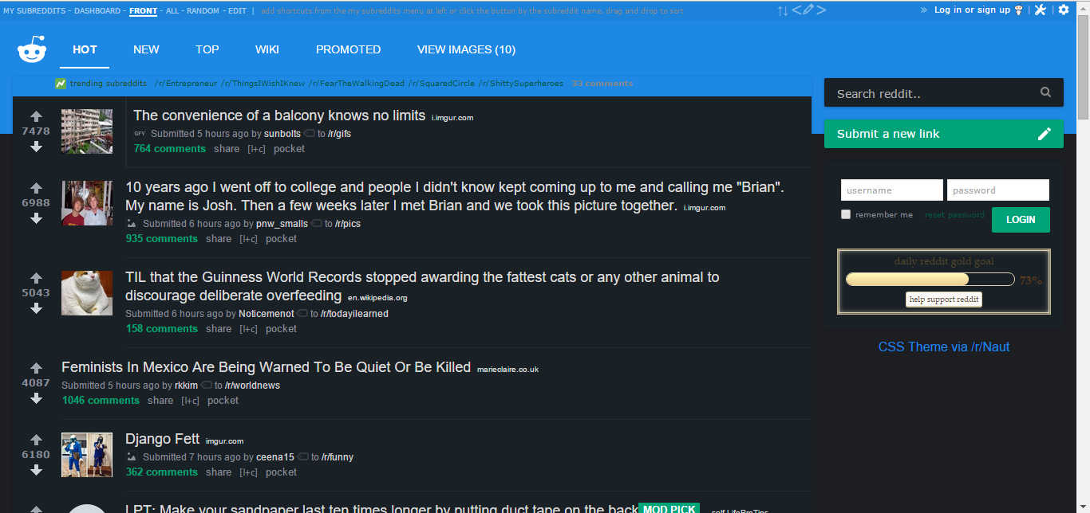
Task: Open the TOP tab
Action: [x=207, y=49]
